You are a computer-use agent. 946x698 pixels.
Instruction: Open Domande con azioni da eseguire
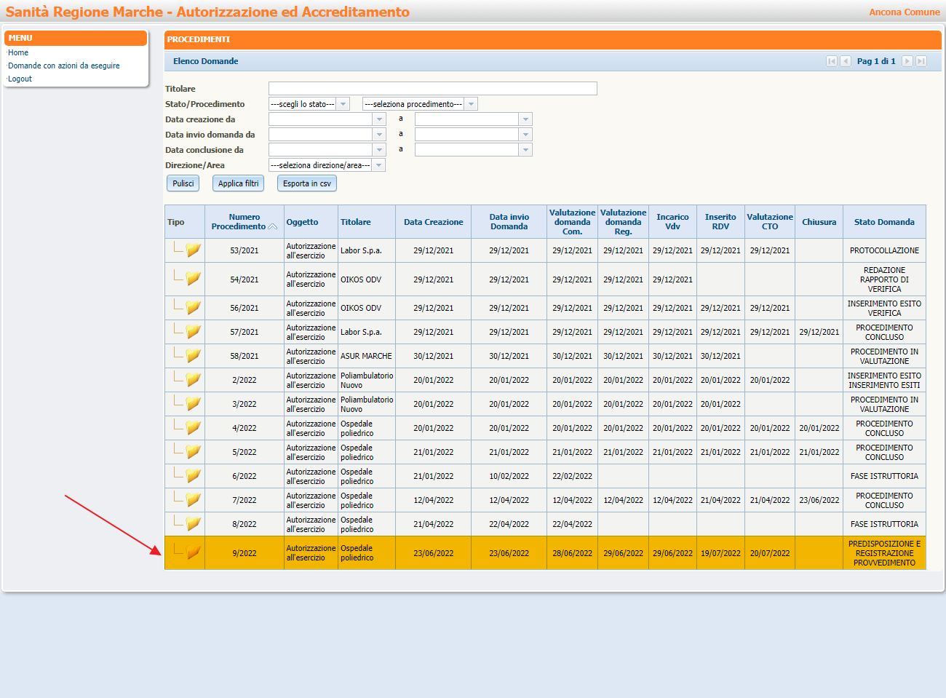click(63, 66)
